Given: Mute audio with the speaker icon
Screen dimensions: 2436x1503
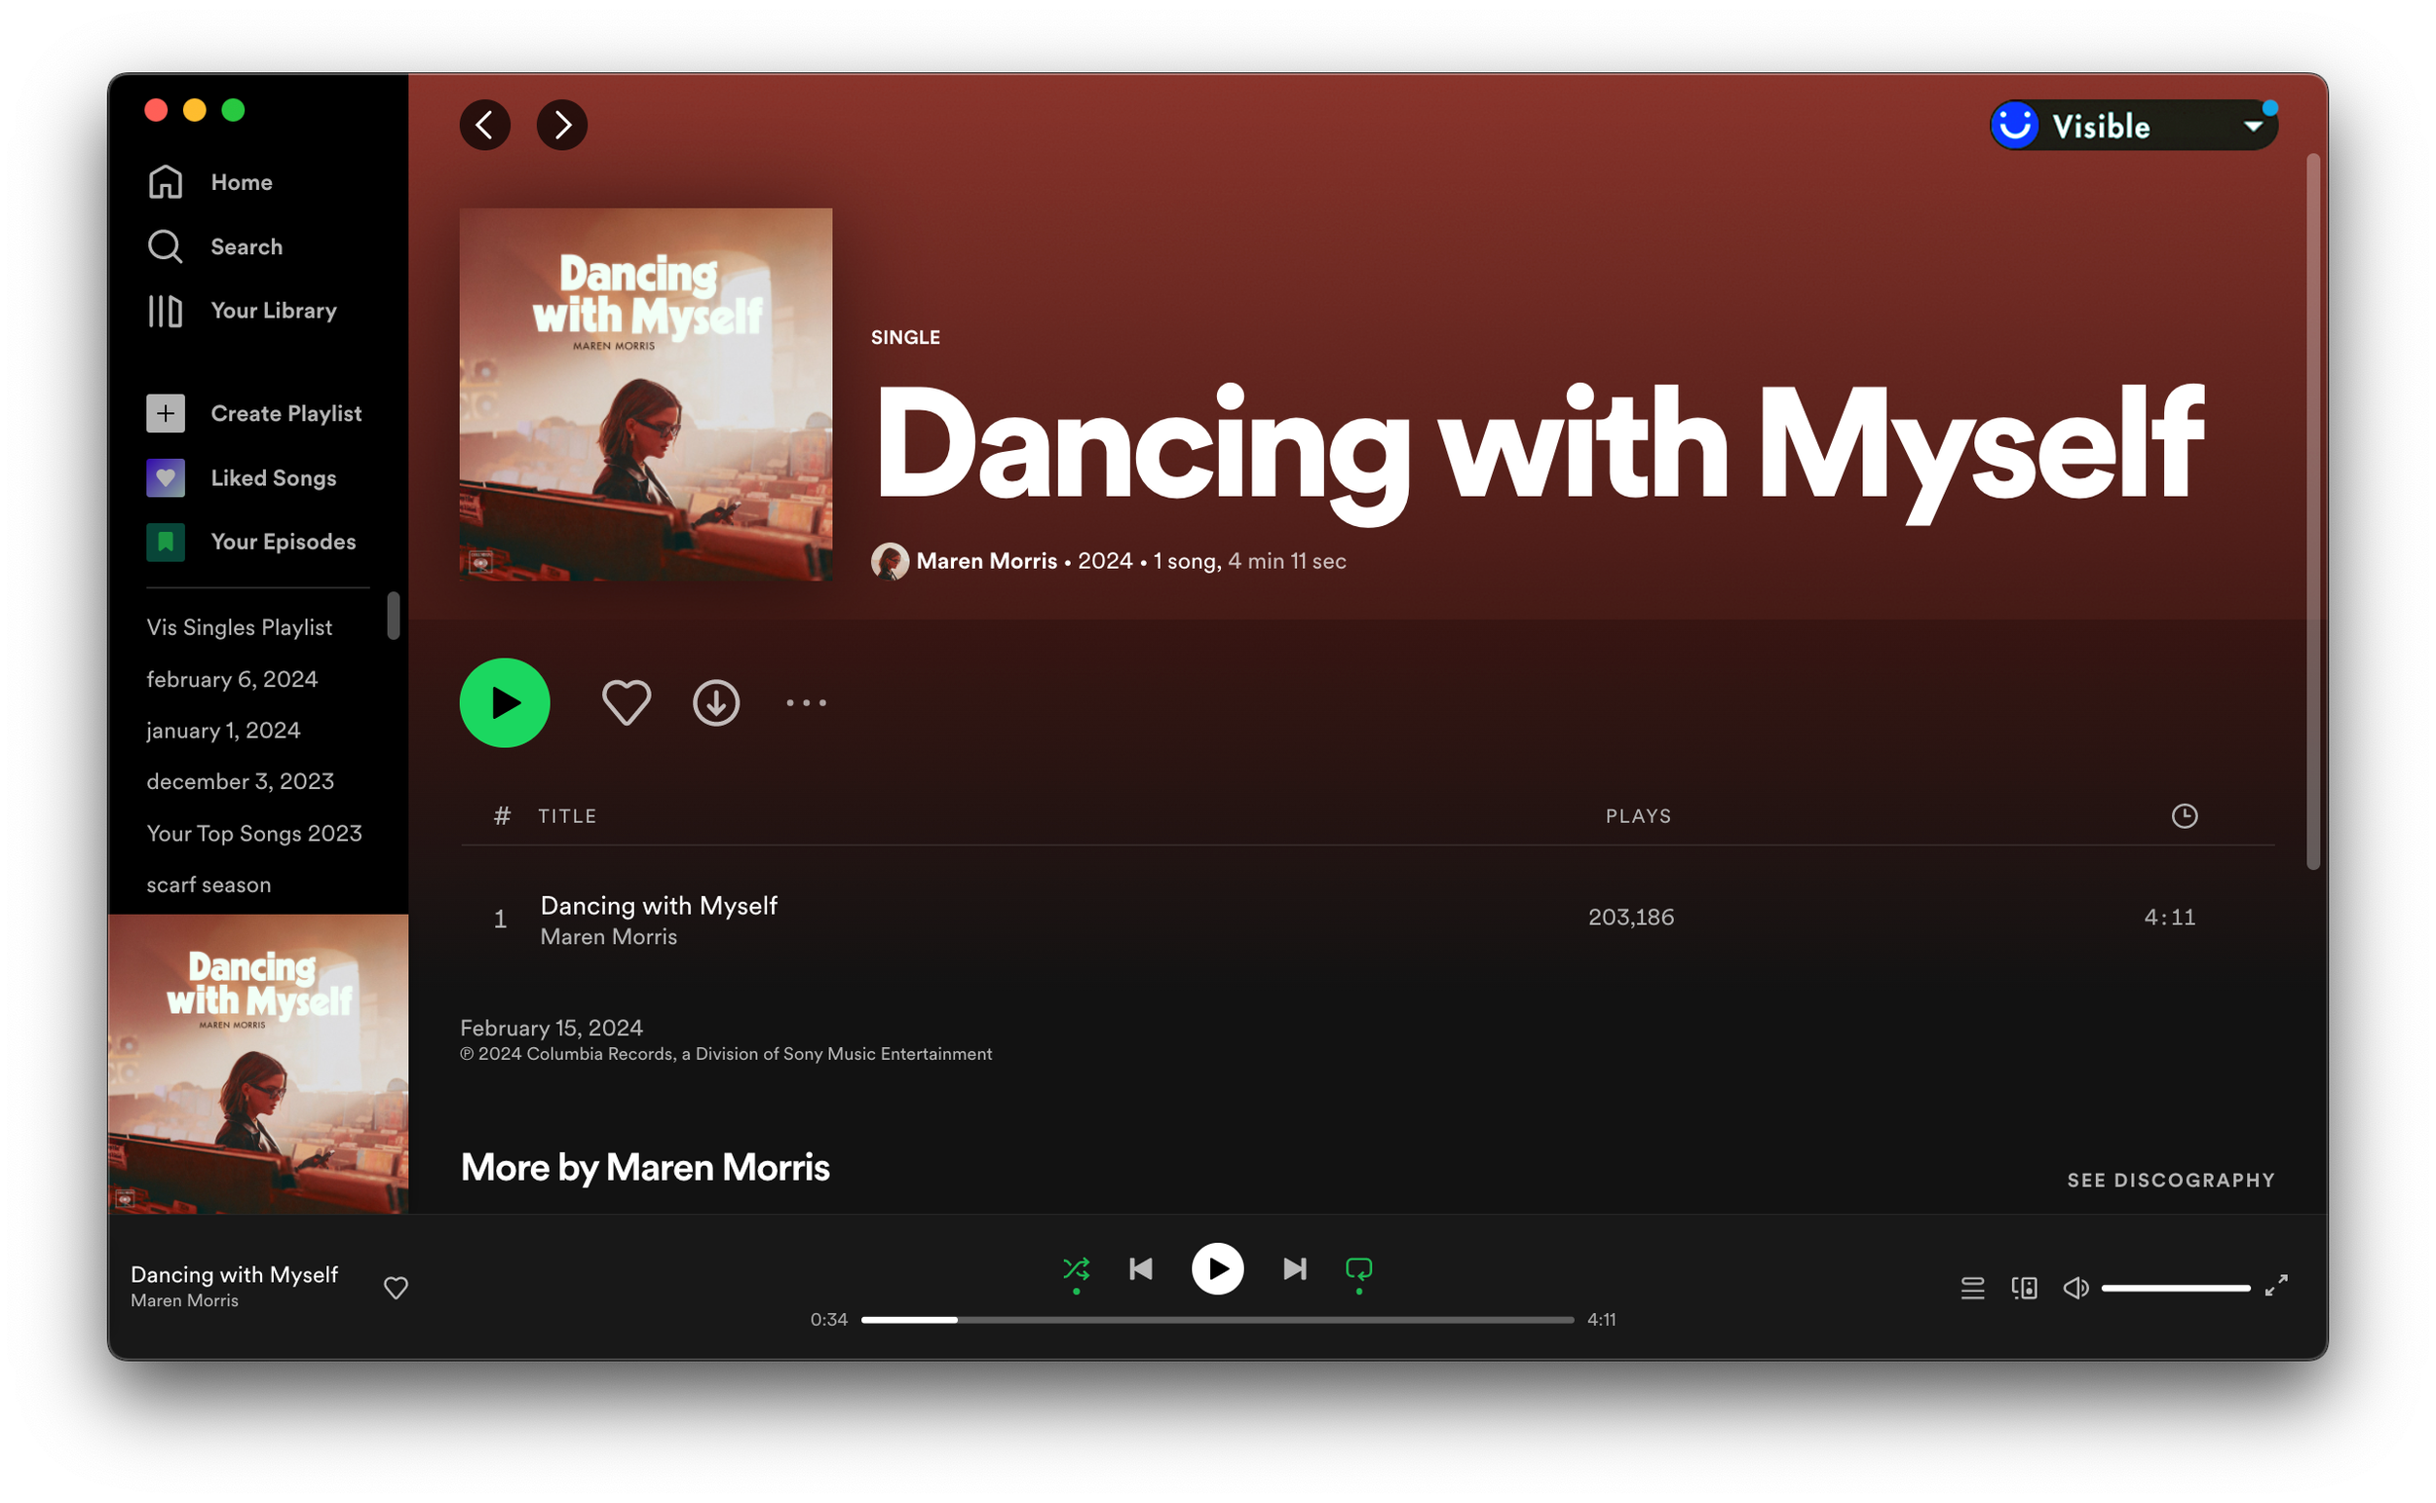Looking at the screenshot, I should [2075, 1289].
